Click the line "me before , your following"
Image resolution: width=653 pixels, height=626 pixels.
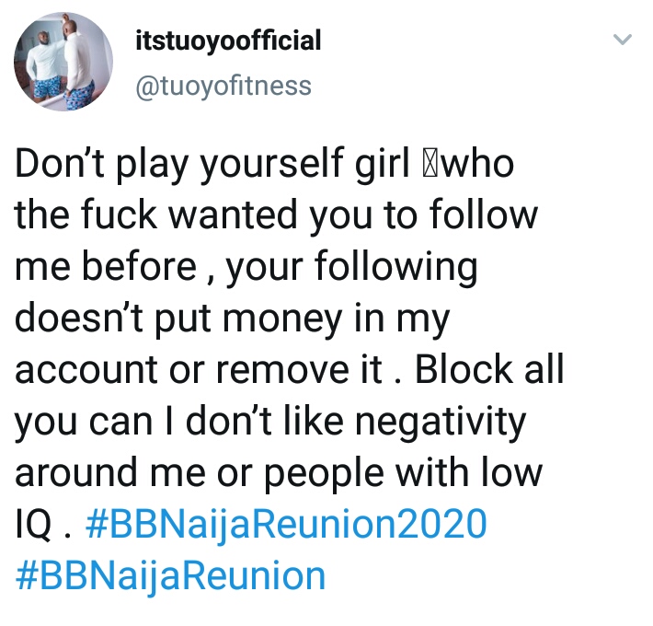246,267
